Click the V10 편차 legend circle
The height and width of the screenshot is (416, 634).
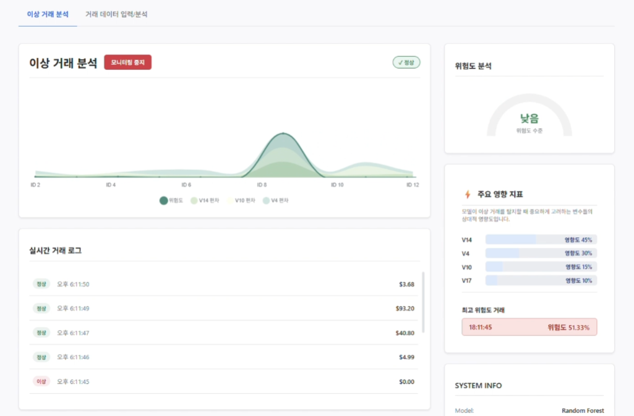pyautogui.click(x=230, y=200)
